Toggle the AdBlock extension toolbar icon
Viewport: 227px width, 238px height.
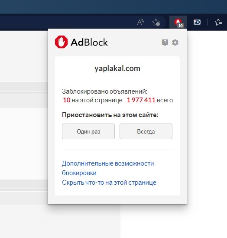click(178, 22)
